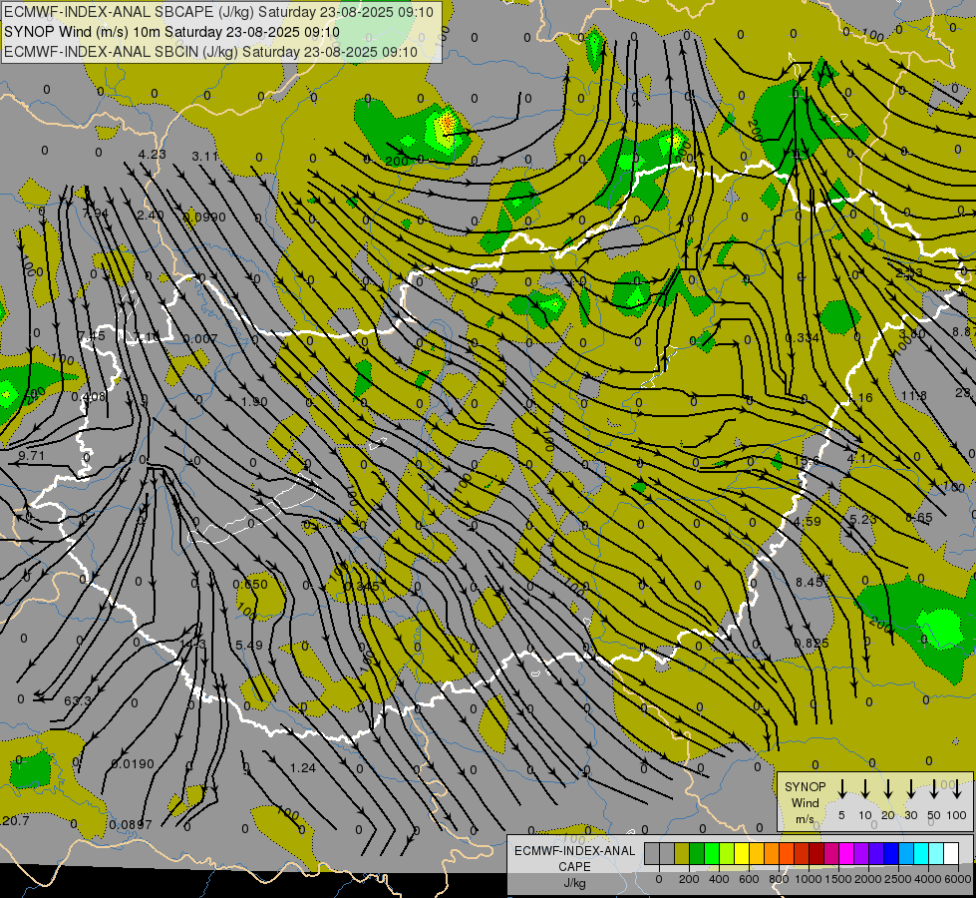Click the 2500 tick on colour scale

(898, 879)
